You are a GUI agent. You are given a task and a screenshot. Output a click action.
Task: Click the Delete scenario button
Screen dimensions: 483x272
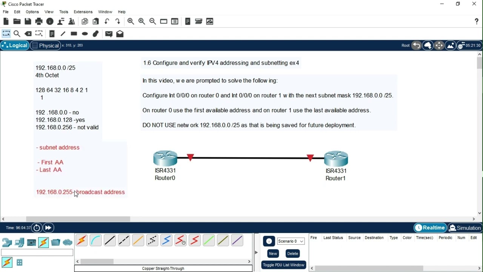coord(292,253)
